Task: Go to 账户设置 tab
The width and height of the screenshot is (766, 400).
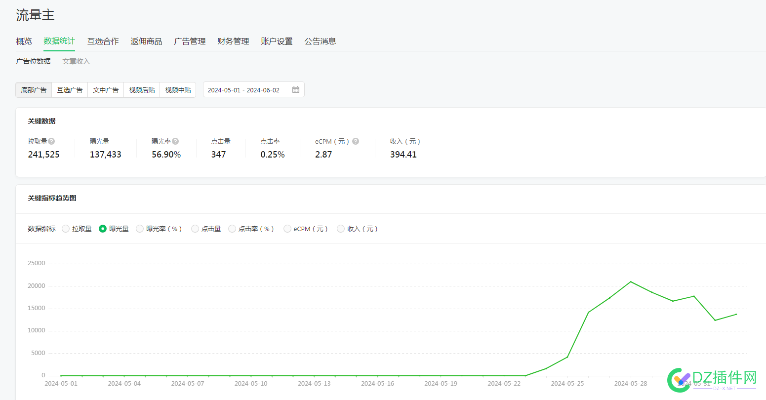Action: coord(277,41)
